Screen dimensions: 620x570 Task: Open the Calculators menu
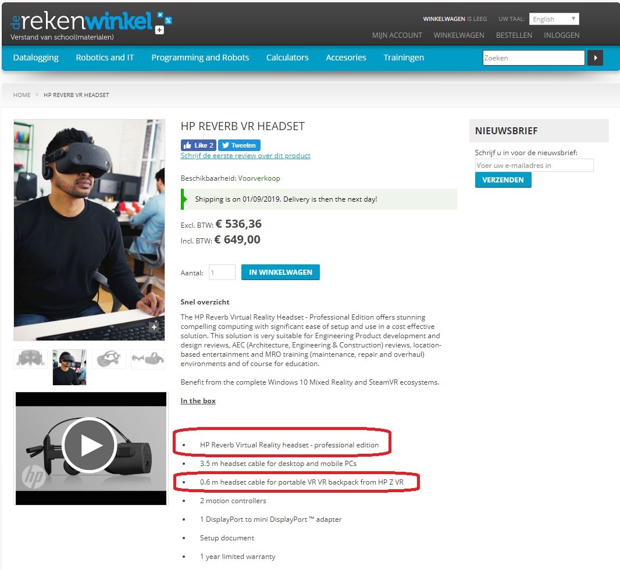(x=287, y=58)
